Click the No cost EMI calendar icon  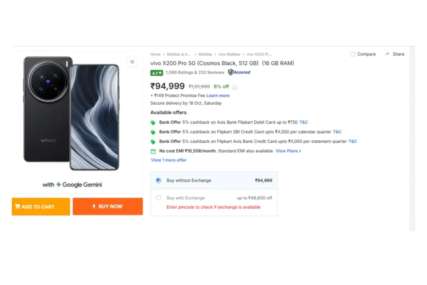[153, 151]
